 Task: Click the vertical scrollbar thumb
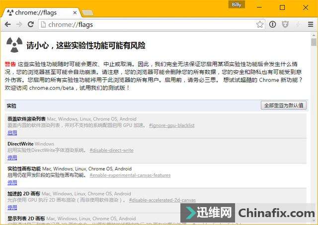click(x=314, y=43)
